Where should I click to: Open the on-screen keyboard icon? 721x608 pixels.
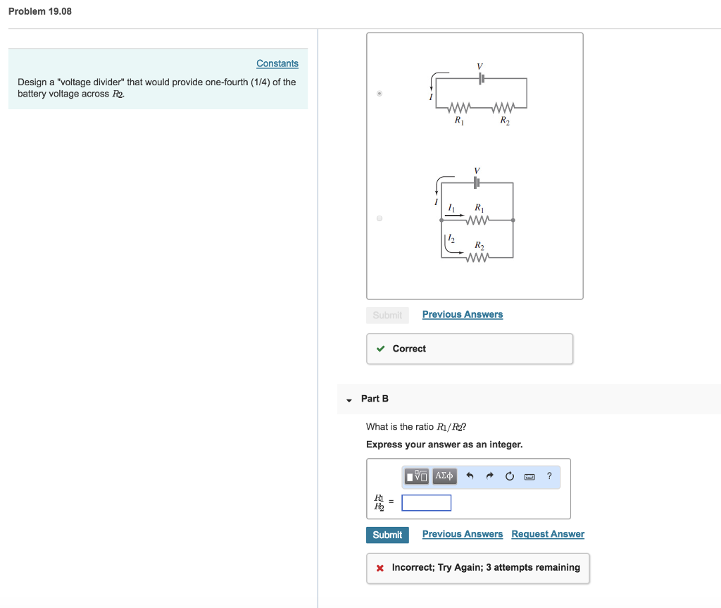tap(529, 476)
